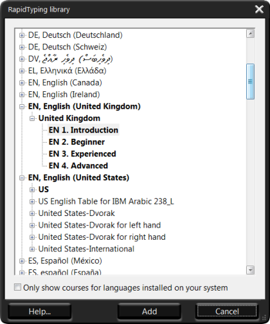Select the EN 1. Introduction course
The height and width of the screenshot is (324, 270).
point(84,130)
